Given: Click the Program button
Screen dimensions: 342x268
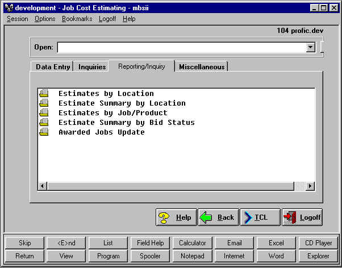Looking at the screenshot, I should click(108, 256).
